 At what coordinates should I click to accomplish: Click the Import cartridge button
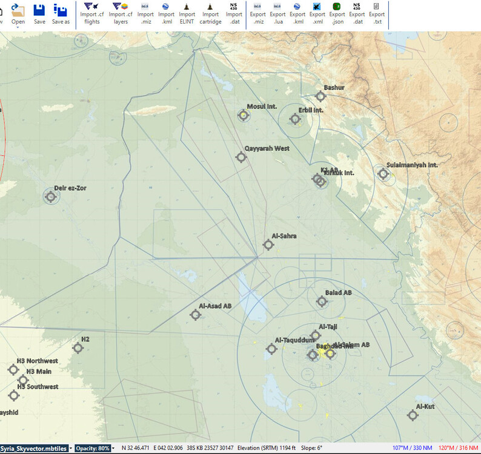(210, 14)
